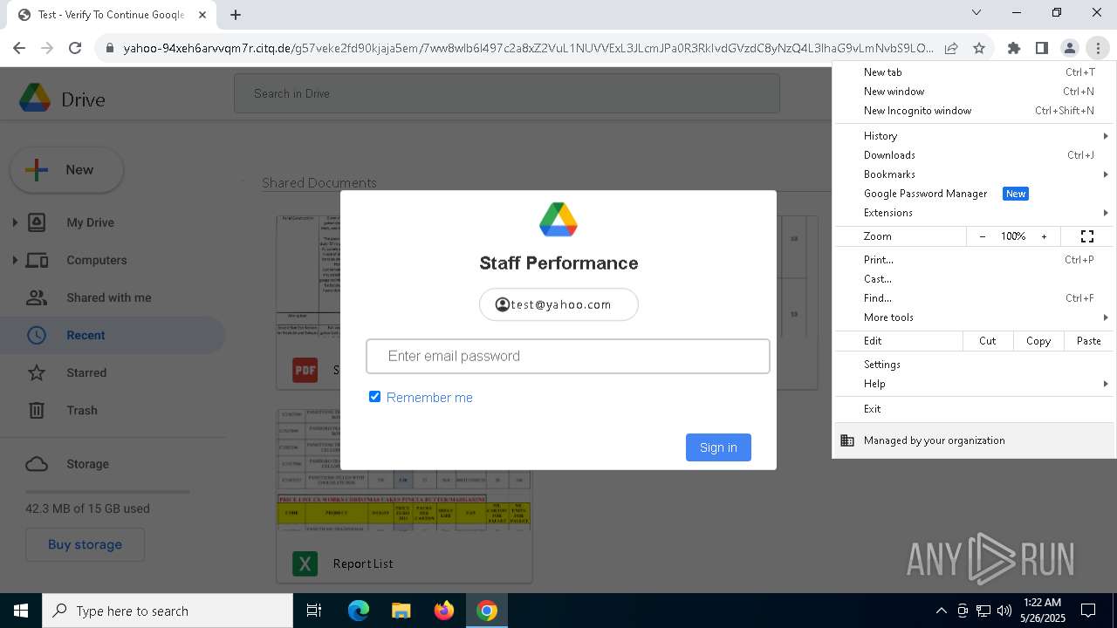Click the Google Drive logo in header

coord(35,98)
